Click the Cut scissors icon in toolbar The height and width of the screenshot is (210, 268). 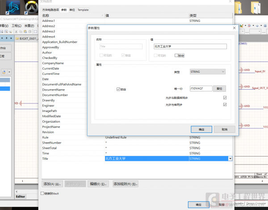tap(16, 32)
